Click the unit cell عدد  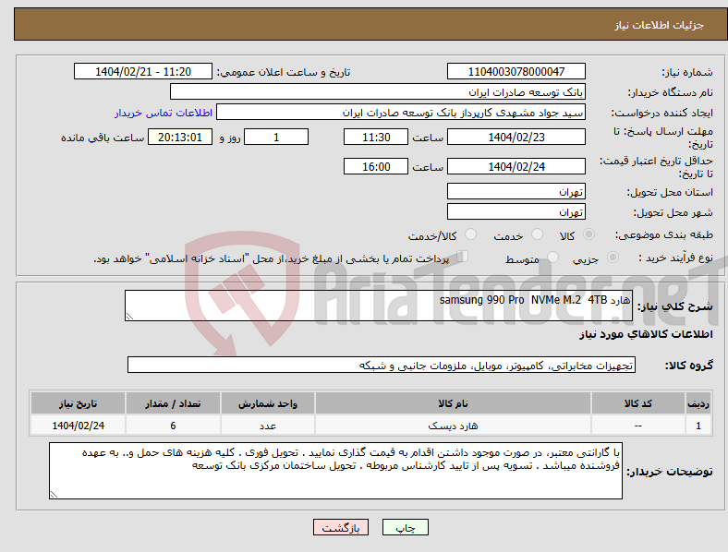pyautogui.click(x=268, y=426)
